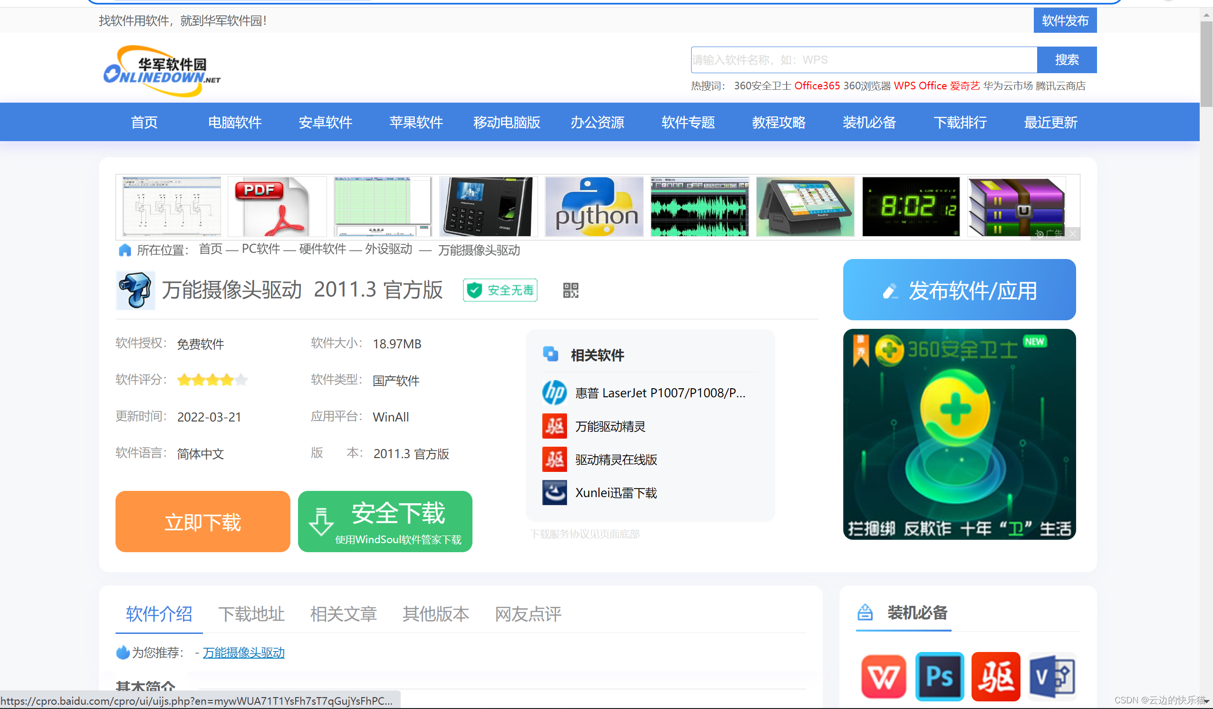Screen dimensions: 1213x709
Task: Open the HP LaserJet driver icon
Action: (x=554, y=393)
